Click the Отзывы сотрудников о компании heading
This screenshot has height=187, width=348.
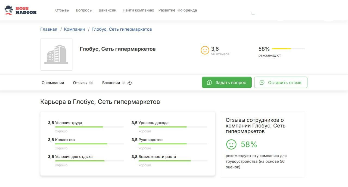(256, 126)
